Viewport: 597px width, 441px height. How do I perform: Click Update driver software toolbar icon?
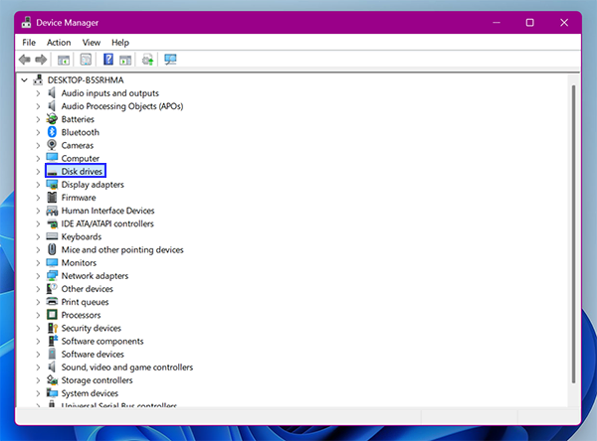(x=147, y=60)
